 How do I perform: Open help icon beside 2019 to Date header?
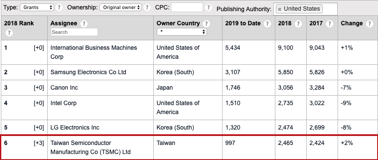267,24
